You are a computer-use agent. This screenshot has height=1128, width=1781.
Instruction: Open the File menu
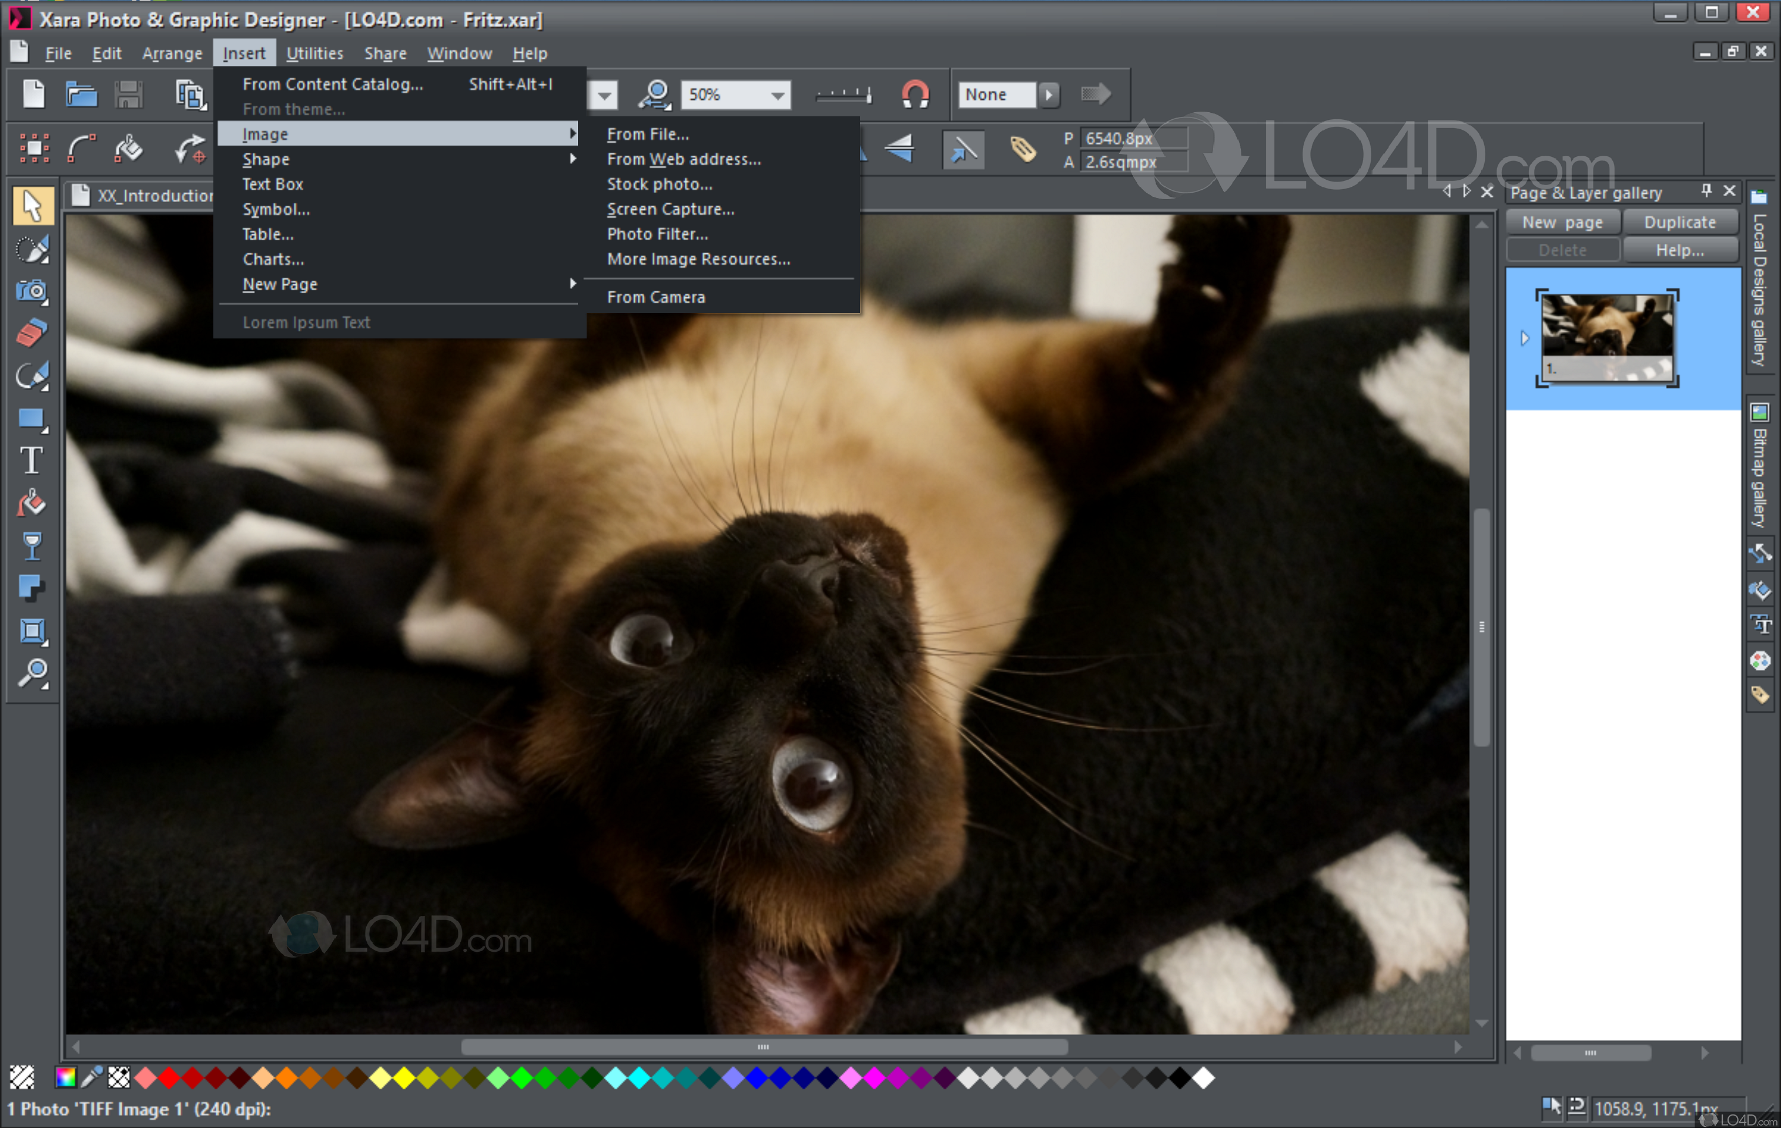pyautogui.click(x=58, y=53)
